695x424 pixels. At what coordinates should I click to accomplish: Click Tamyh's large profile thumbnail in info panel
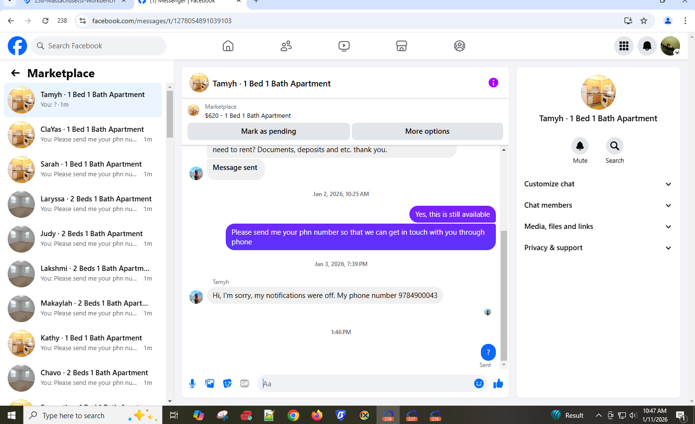598,92
